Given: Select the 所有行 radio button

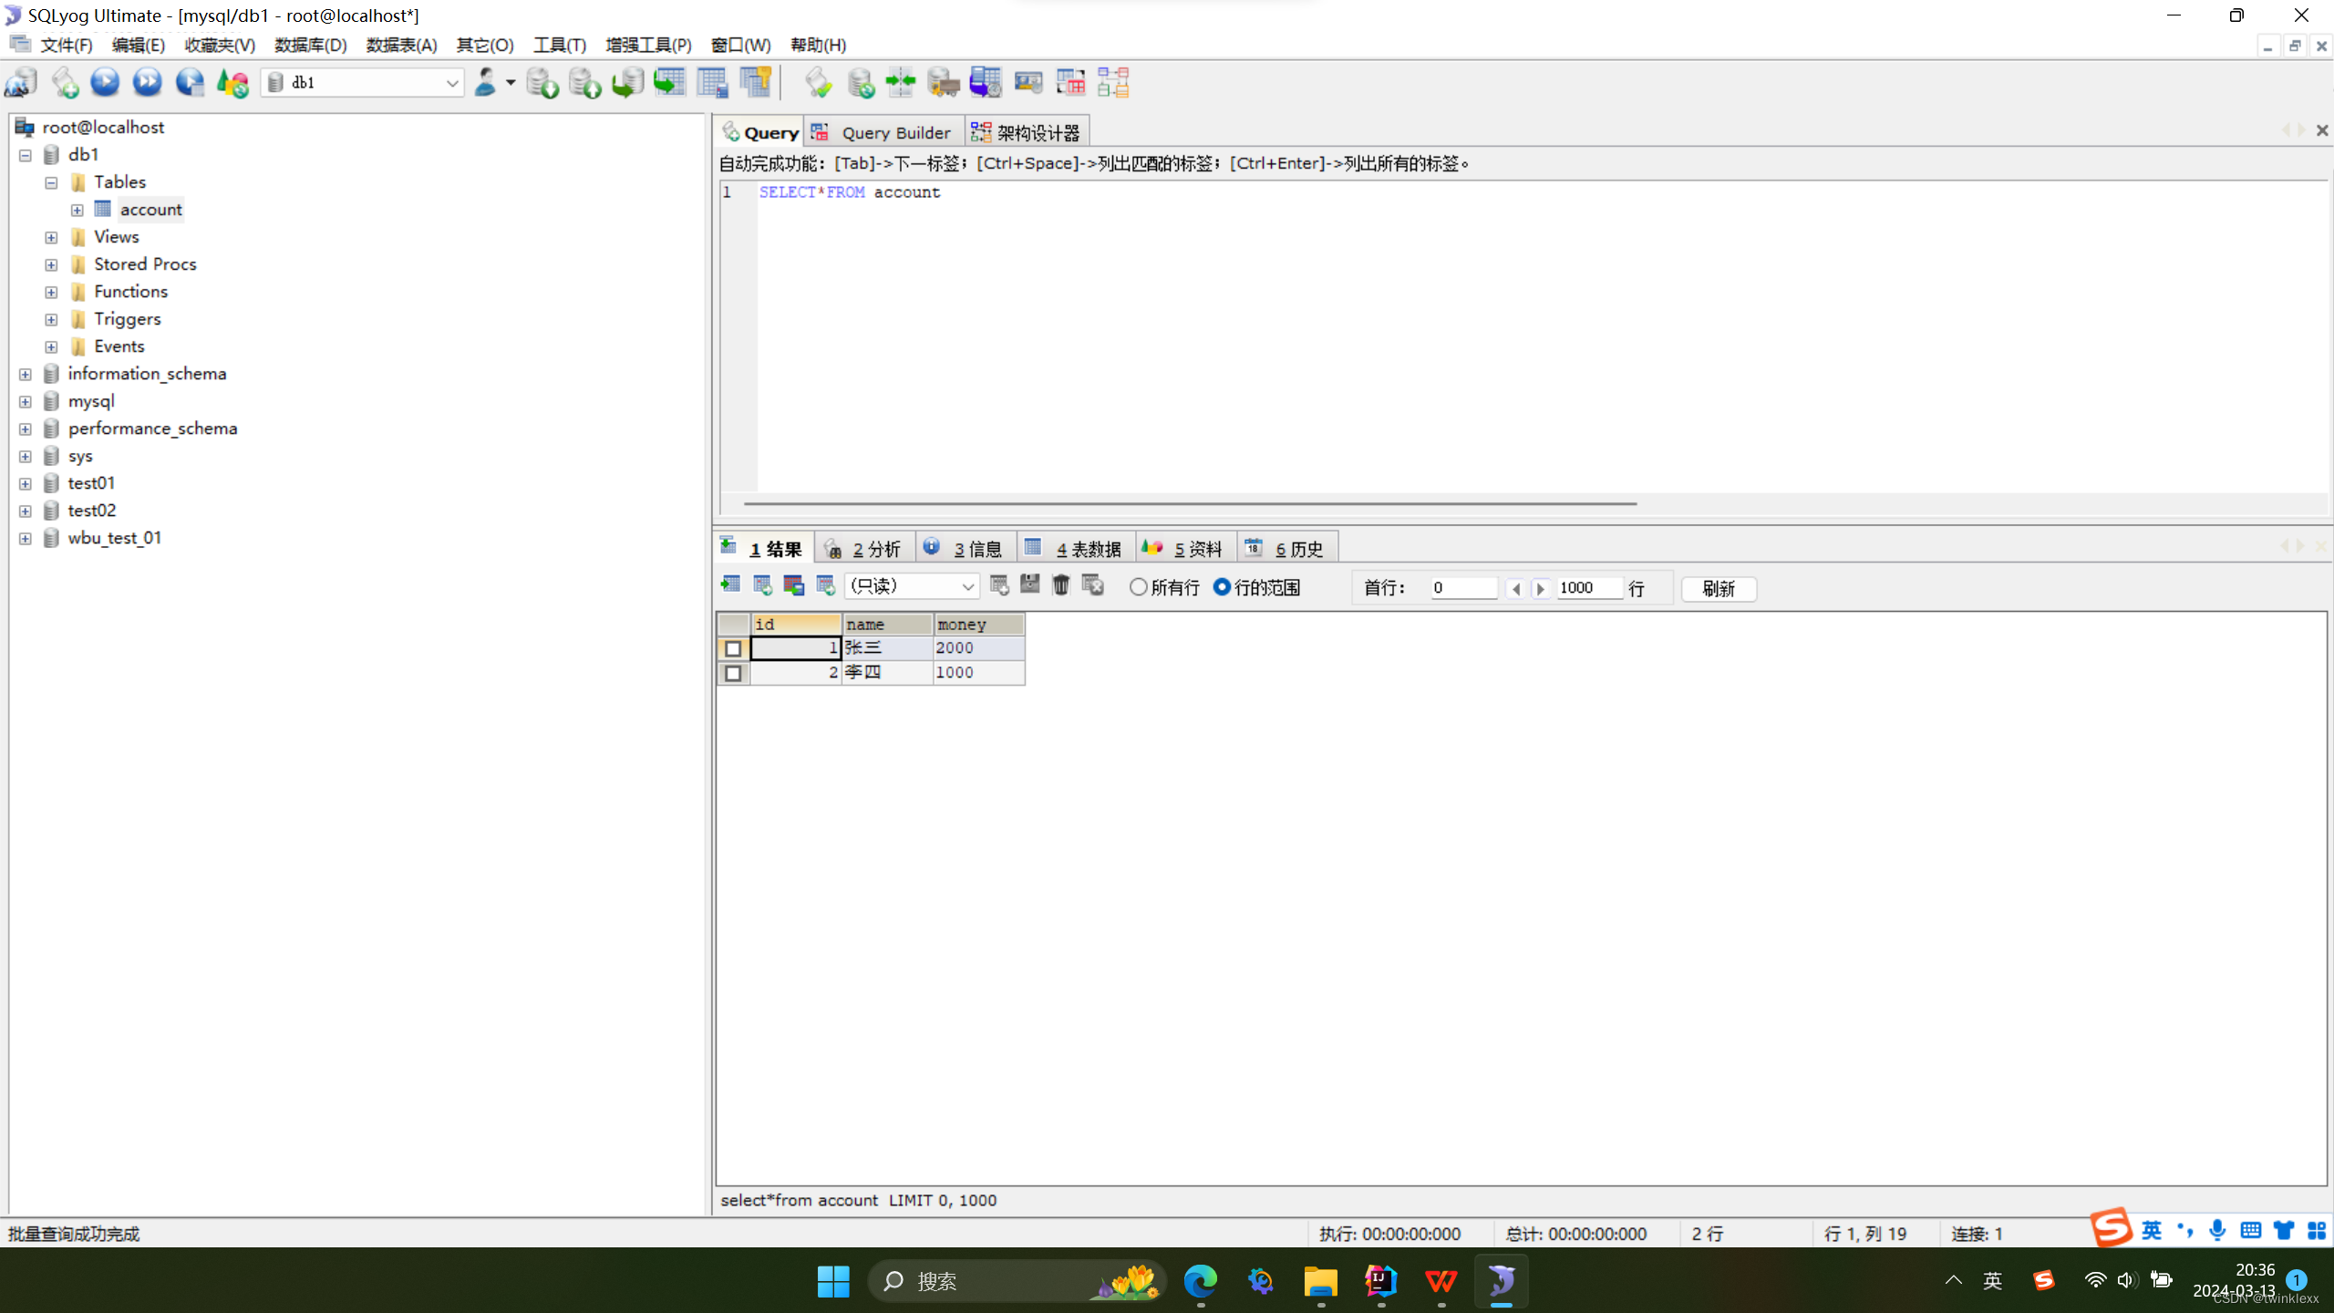Looking at the screenshot, I should point(1139,587).
